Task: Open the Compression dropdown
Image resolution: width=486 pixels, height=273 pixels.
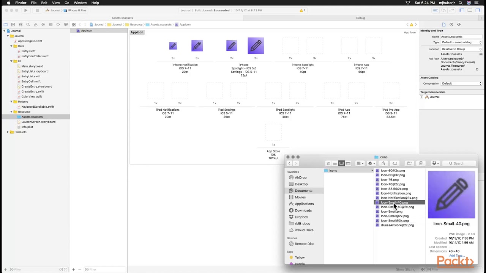Action: [x=461, y=83]
